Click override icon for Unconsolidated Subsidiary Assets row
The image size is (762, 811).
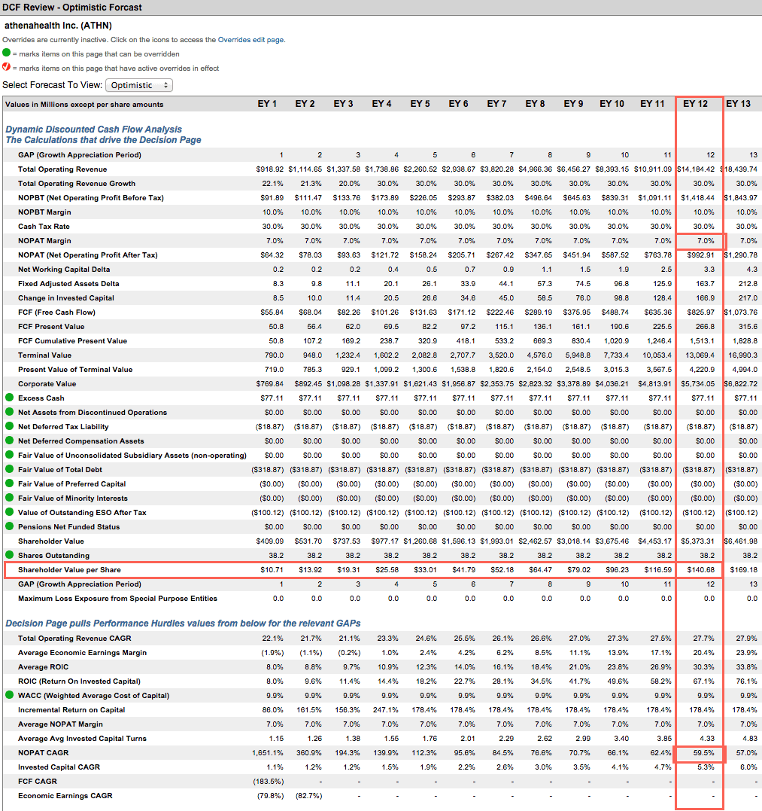(x=9, y=455)
